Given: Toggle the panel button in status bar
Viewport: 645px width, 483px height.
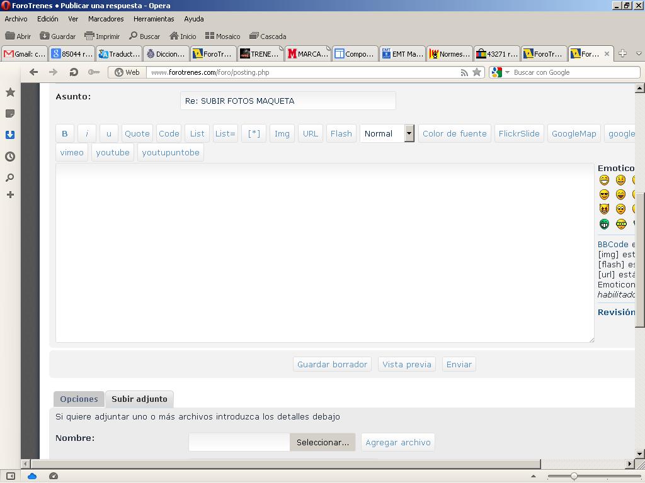Looking at the screenshot, I should (11, 476).
